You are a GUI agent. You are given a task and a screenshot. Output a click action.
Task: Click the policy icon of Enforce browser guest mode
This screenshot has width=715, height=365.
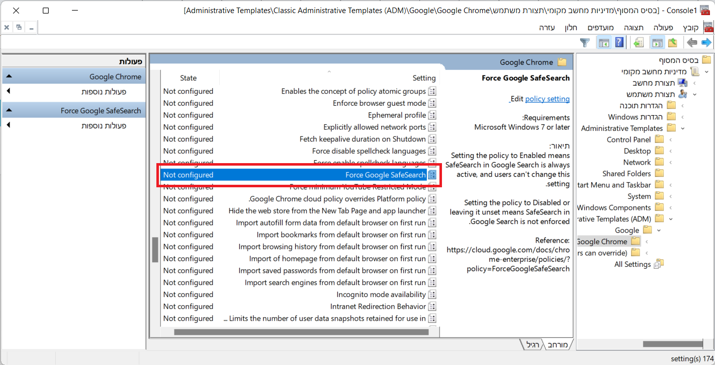tap(432, 103)
